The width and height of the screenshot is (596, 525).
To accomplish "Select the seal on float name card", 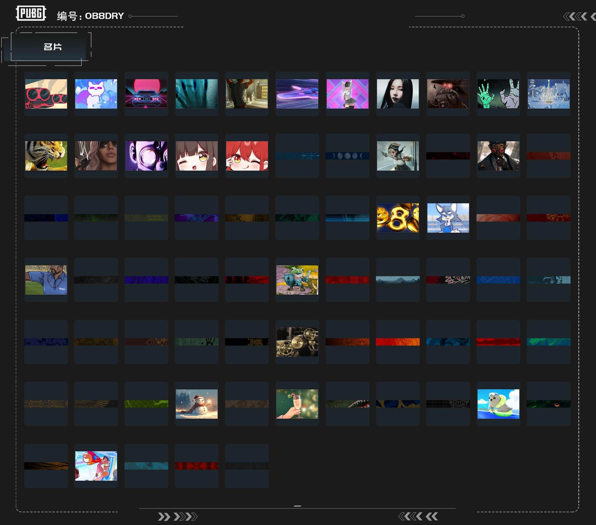I will point(498,404).
